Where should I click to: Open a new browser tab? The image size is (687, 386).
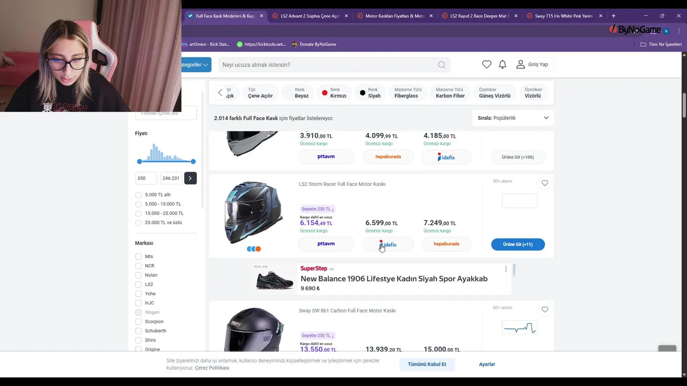coord(613,16)
